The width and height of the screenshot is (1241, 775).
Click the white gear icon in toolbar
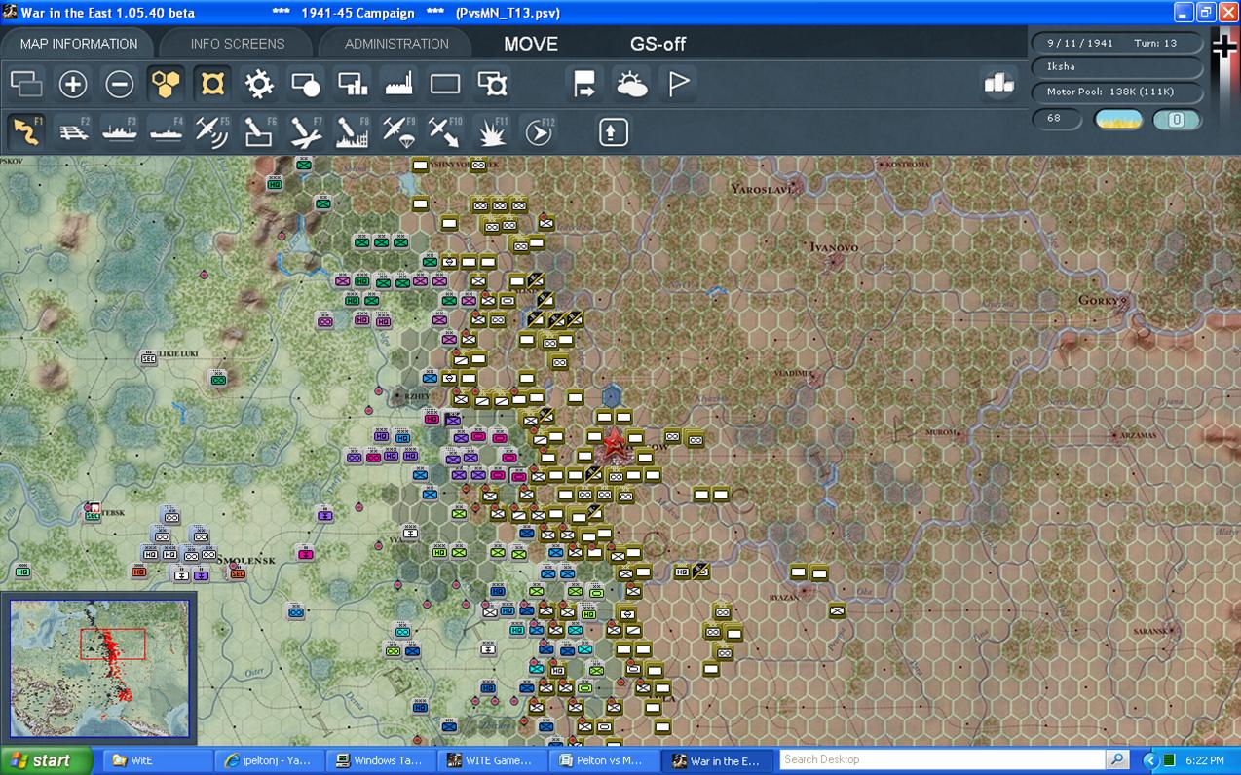click(259, 84)
